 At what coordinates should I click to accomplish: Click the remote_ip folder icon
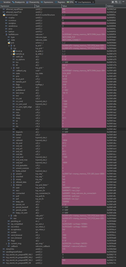coord(14,54)
